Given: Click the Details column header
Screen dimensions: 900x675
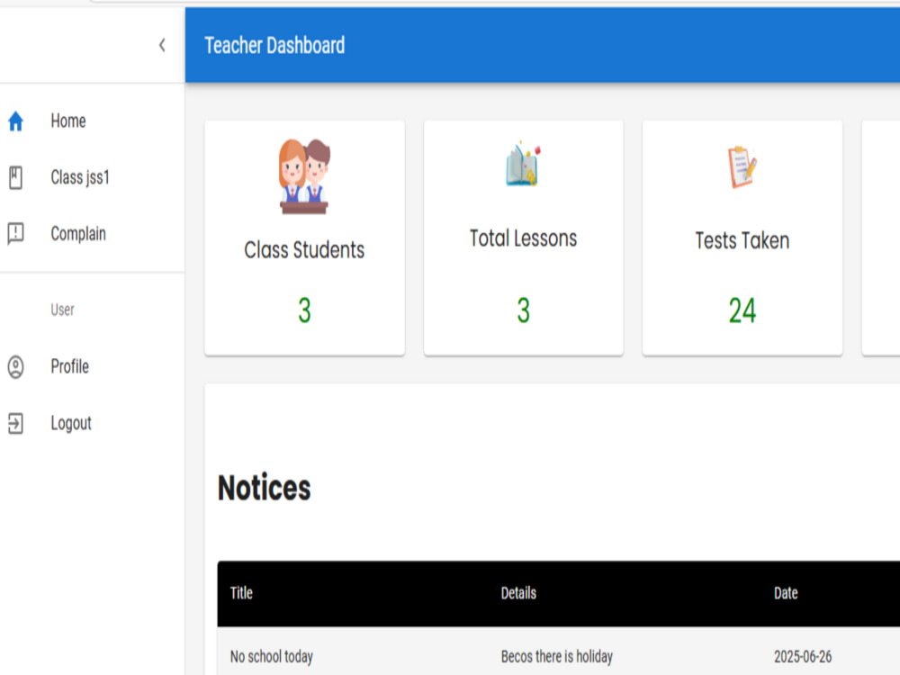Looking at the screenshot, I should [518, 593].
